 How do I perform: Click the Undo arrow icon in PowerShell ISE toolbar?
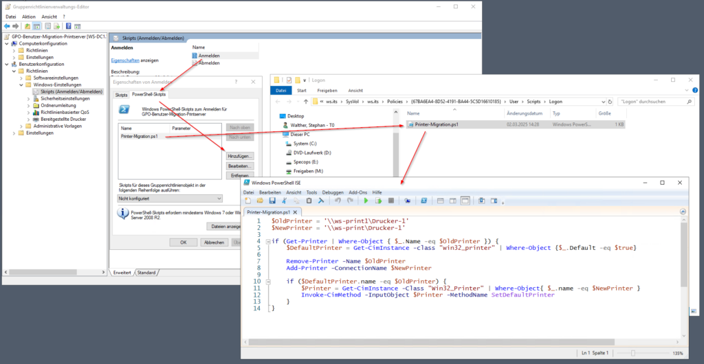pyautogui.click(x=338, y=201)
